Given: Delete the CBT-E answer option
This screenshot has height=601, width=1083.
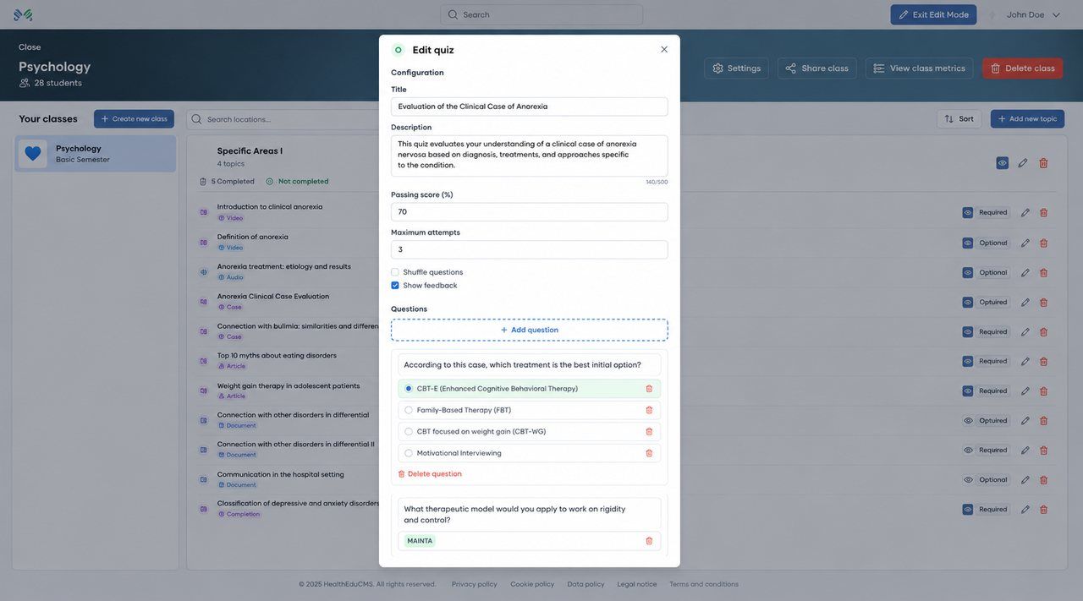Looking at the screenshot, I should click(649, 389).
